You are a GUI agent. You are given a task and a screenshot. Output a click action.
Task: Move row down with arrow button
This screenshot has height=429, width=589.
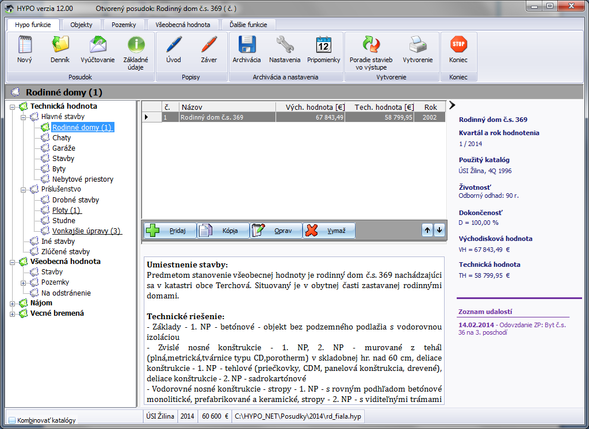point(439,230)
